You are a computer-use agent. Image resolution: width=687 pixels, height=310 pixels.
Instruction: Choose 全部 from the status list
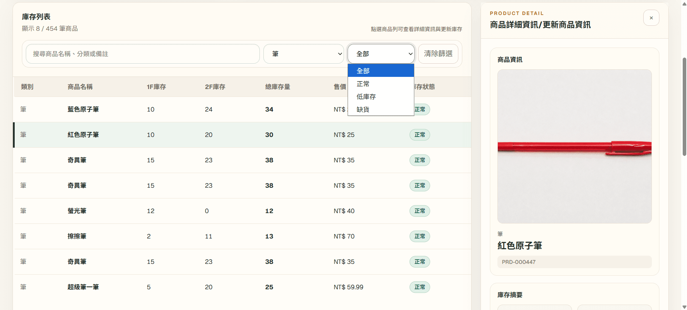pos(381,71)
